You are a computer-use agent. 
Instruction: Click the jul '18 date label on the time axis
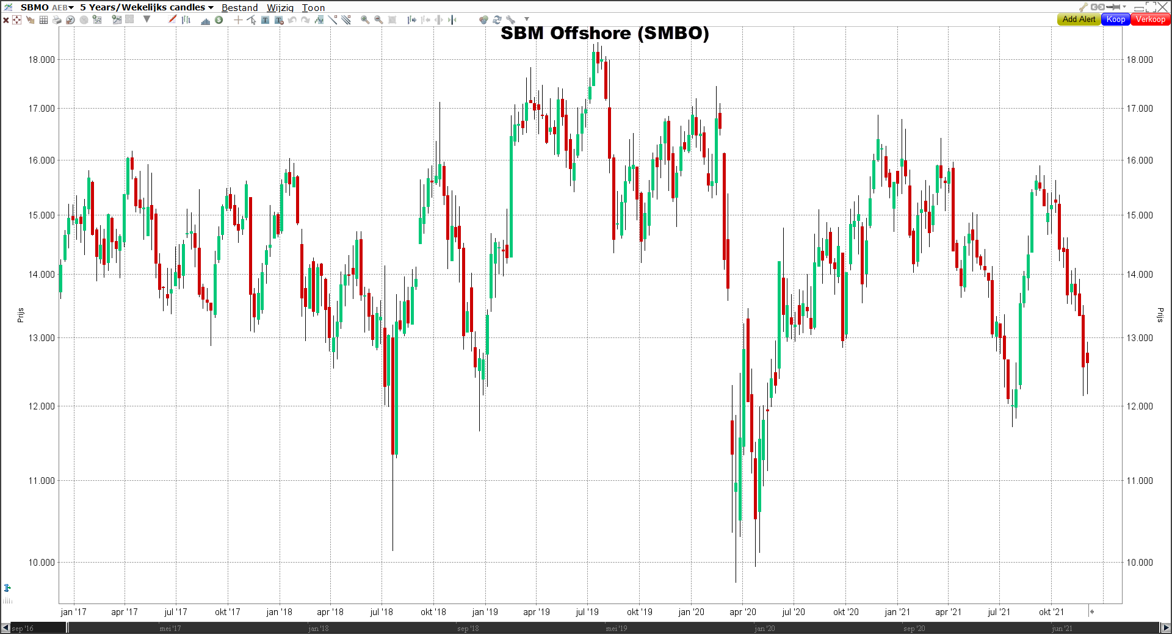point(382,612)
